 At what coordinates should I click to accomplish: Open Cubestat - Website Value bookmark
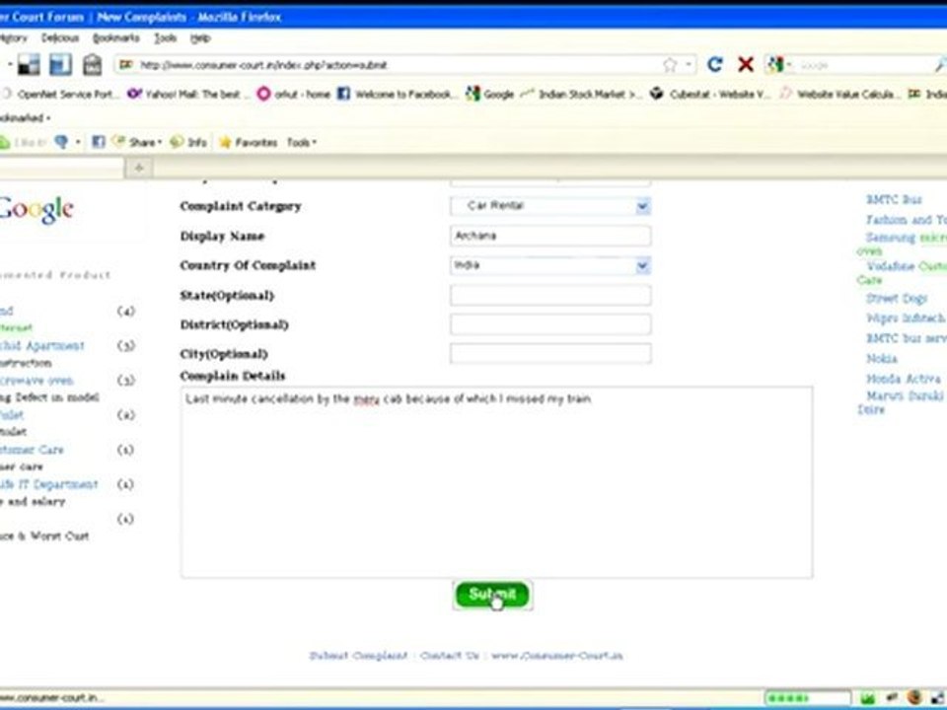click(x=710, y=95)
